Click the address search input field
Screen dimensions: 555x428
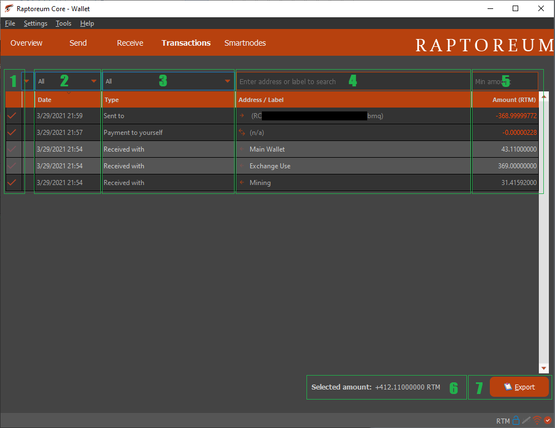(351, 81)
